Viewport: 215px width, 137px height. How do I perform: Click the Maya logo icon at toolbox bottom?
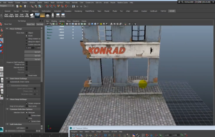(x=1, y=129)
